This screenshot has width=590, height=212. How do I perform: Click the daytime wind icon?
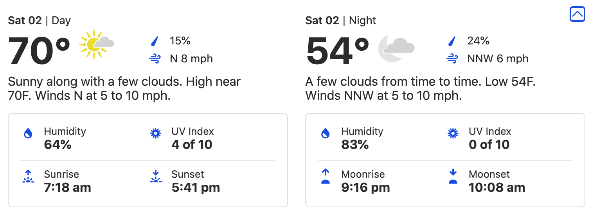tap(155, 59)
